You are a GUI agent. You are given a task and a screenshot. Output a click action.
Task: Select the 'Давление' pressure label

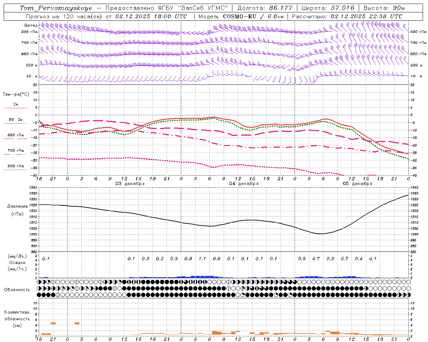[x=17, y=206]
